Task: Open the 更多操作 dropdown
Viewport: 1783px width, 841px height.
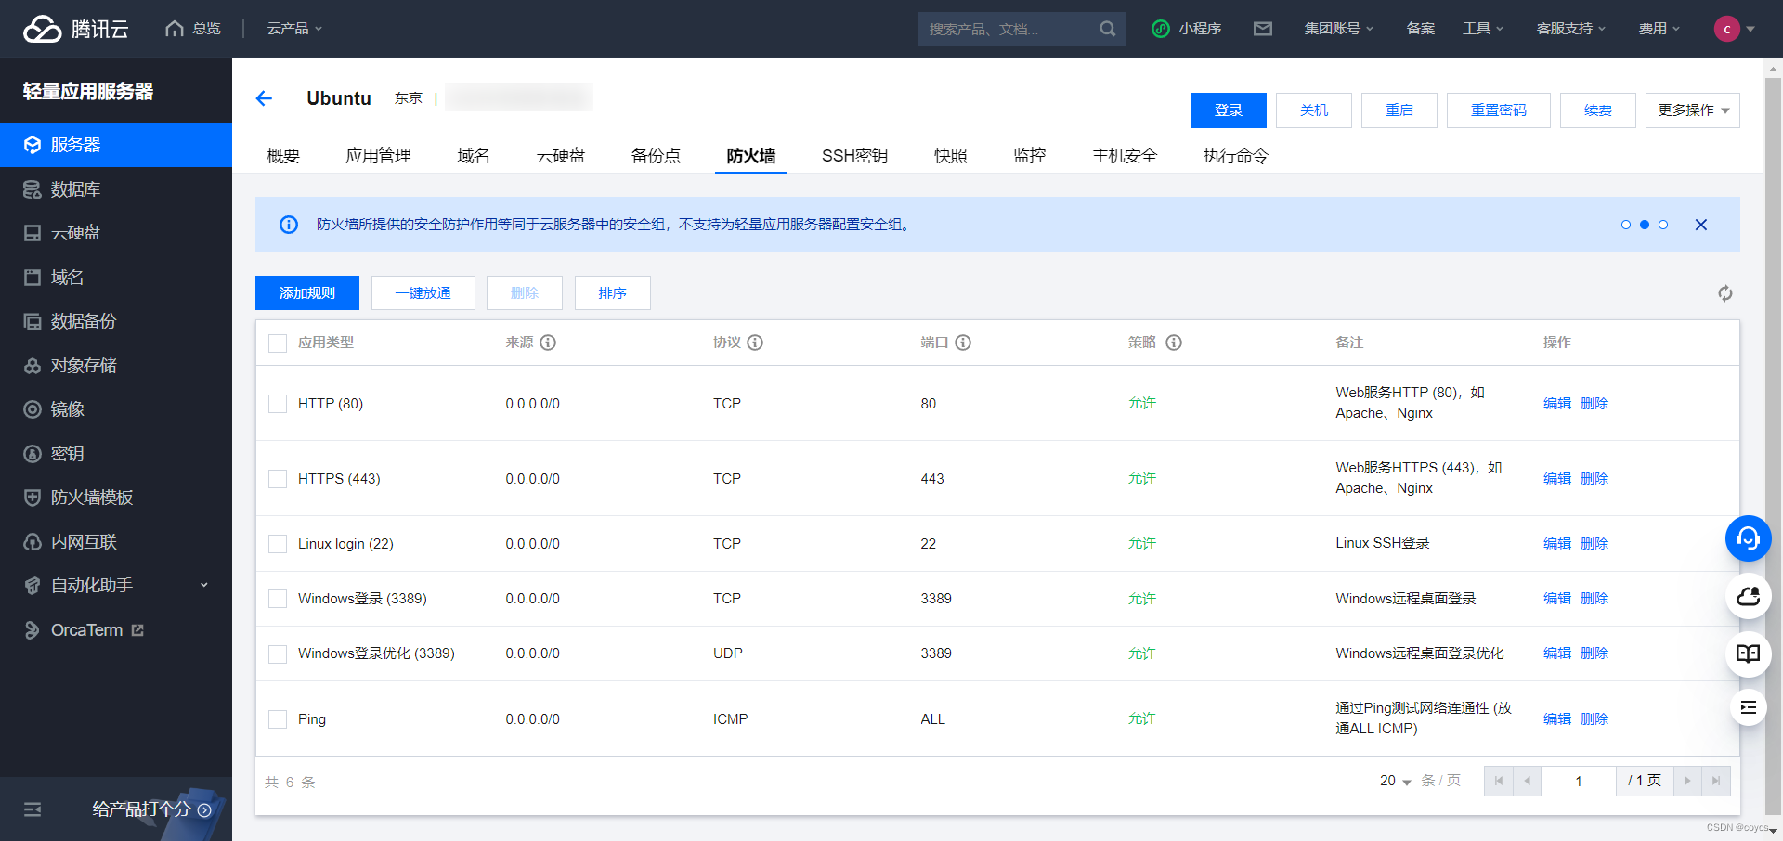Action: coord(1692,110)
